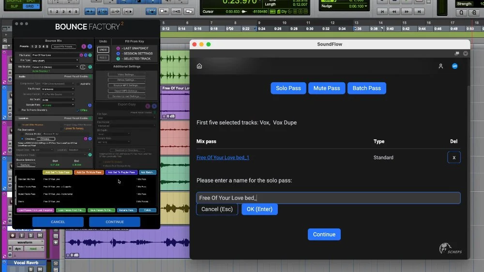This screenshot has height=272, width=484.
Task: Open the 'Free Of Your Love bed_1' link
Action: tap(223, 157)
